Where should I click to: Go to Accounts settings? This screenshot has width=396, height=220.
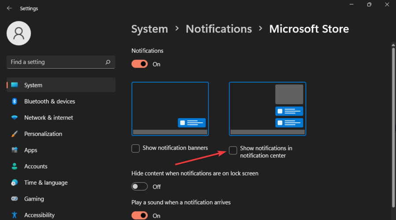pos(36,167)
